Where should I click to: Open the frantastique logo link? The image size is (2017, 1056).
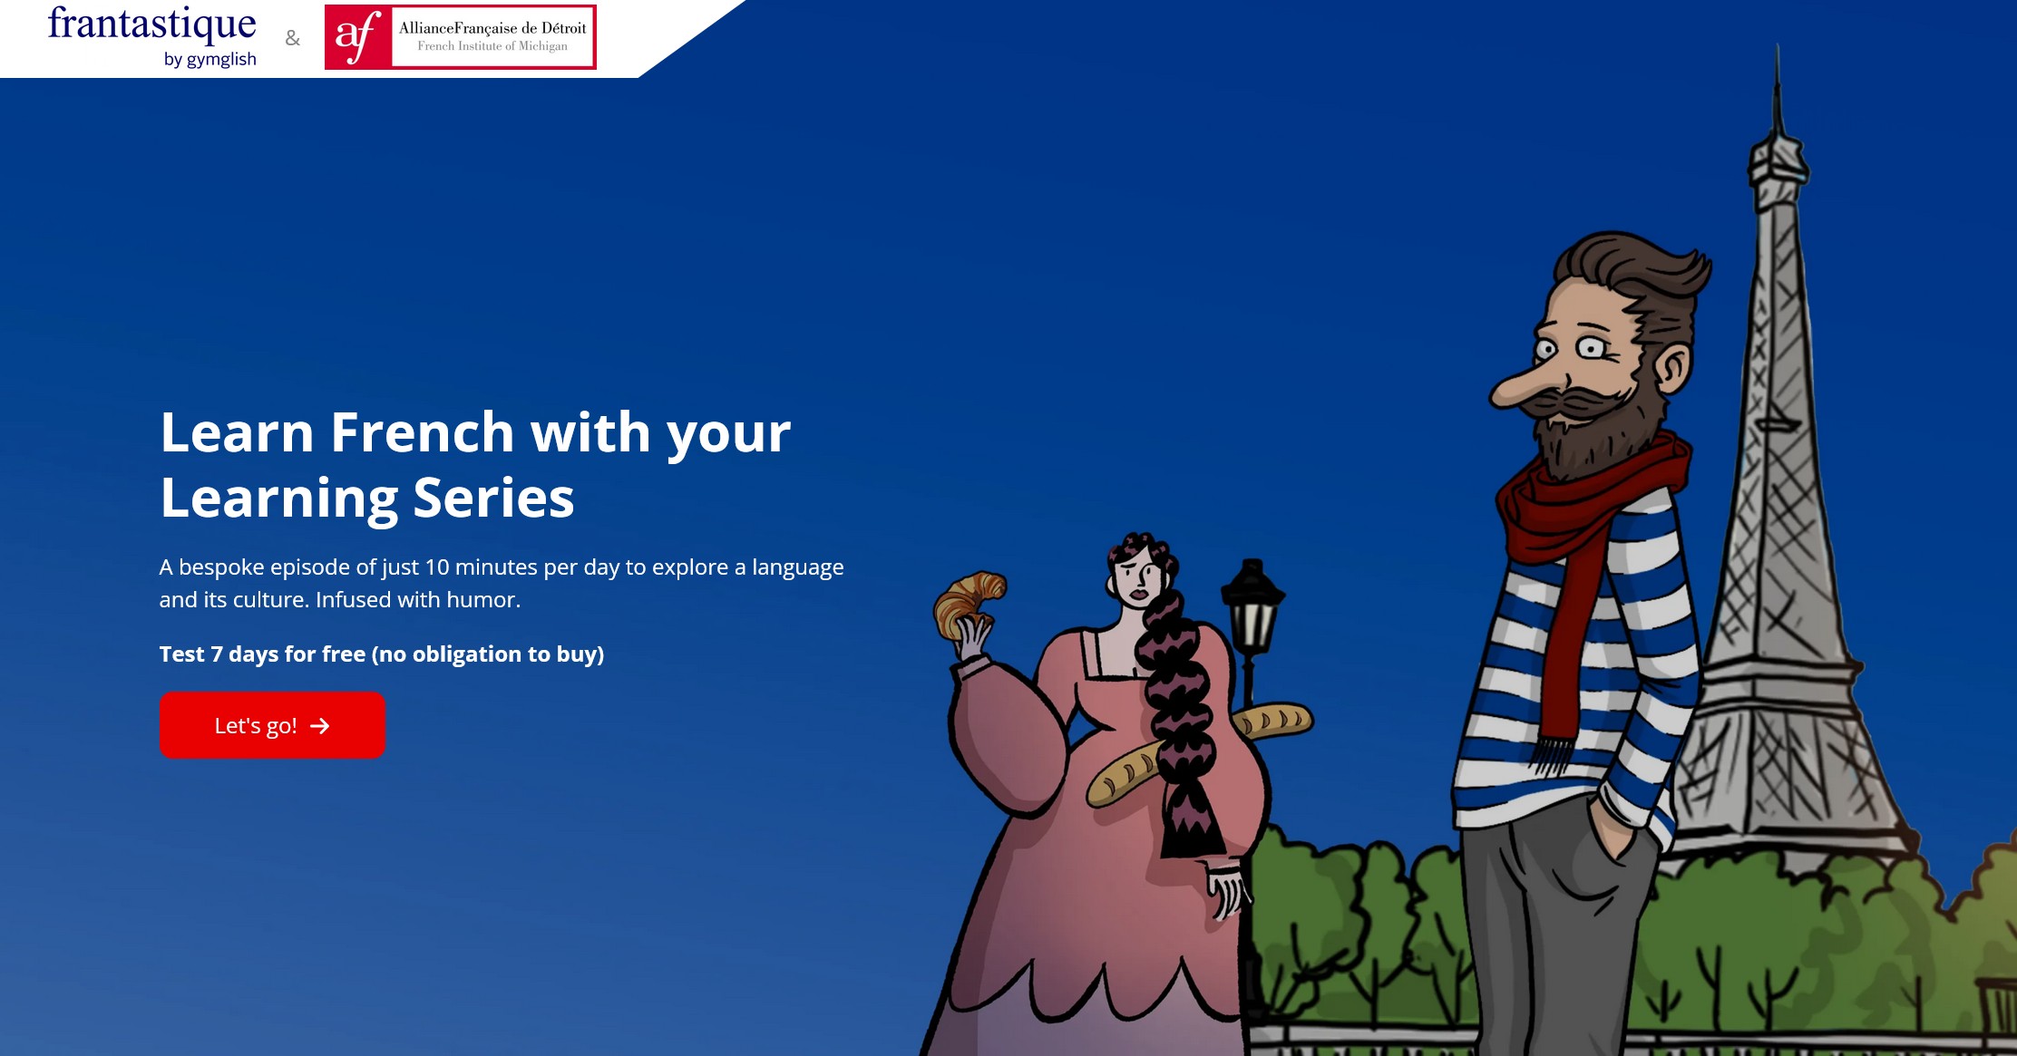coord(152,36)
